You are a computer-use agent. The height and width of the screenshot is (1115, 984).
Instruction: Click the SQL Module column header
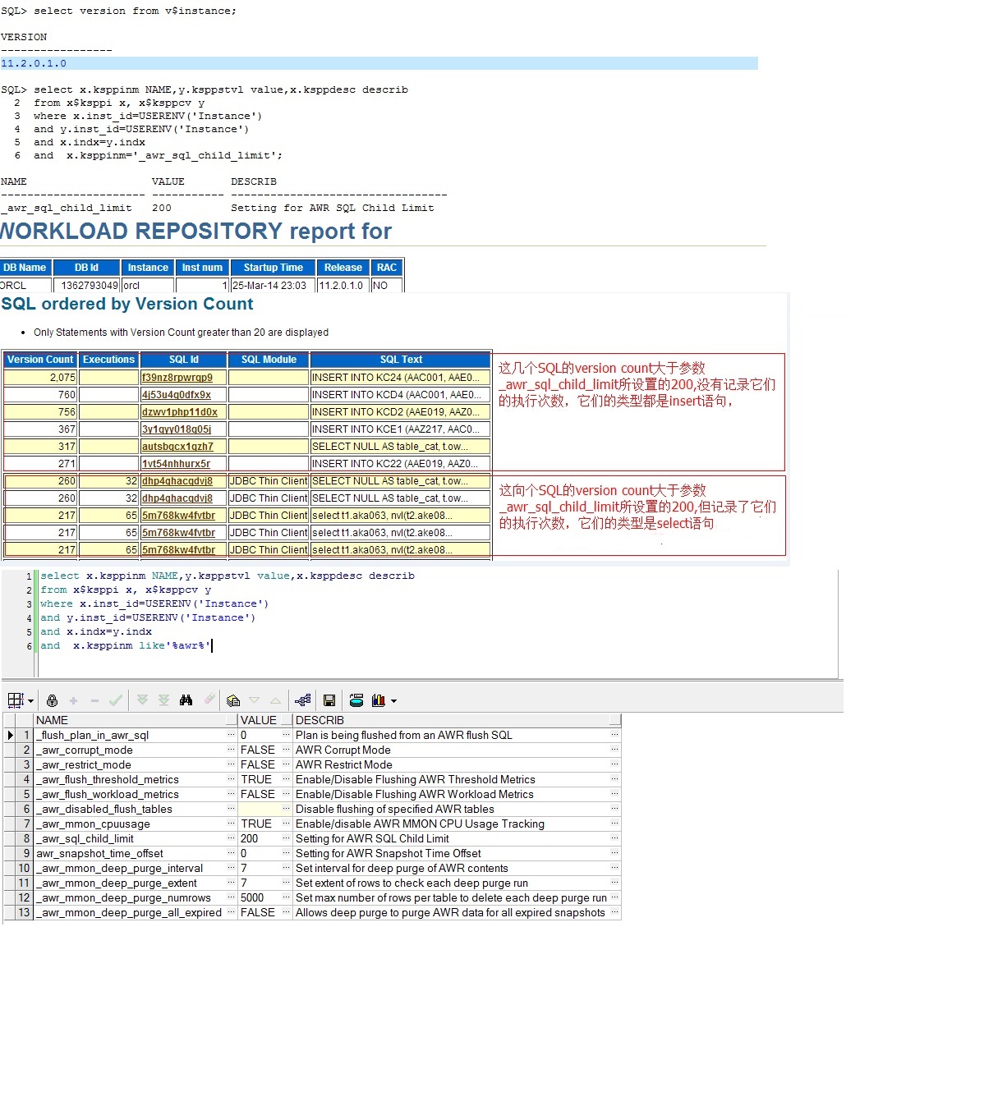click(269, 360)
